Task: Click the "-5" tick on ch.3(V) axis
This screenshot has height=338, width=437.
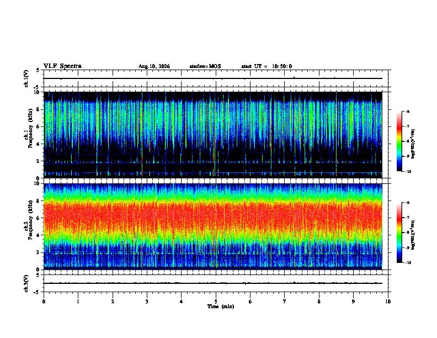Action: click(x=38, y=292)
